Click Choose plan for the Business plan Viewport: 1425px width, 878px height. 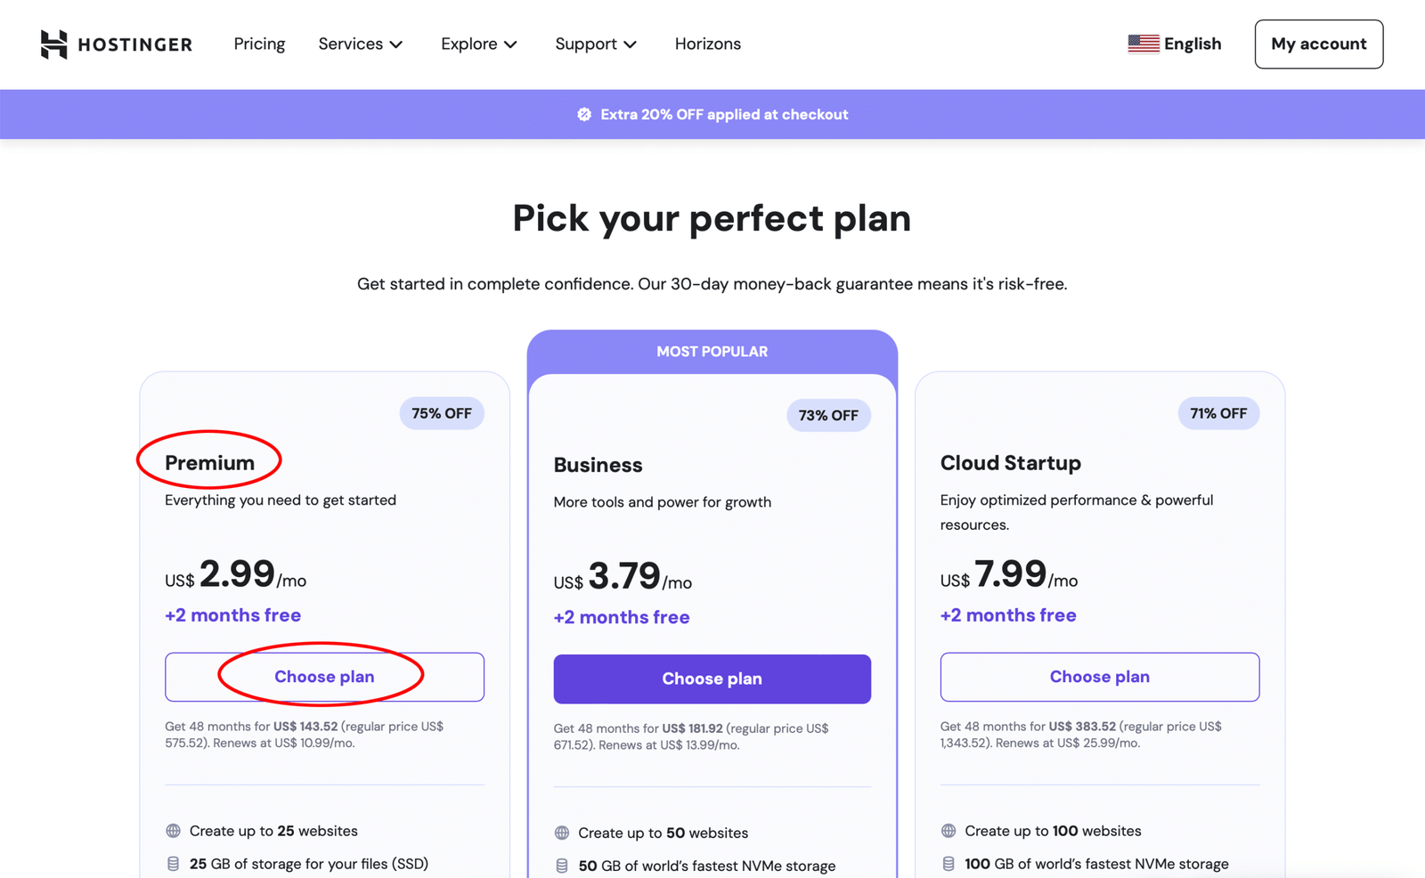[712, 679]
